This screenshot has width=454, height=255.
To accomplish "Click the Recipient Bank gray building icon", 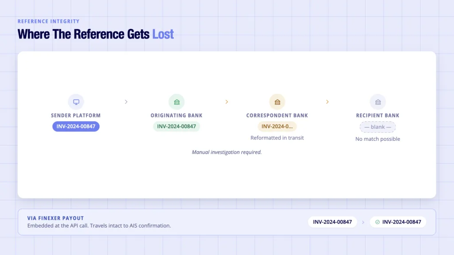I will 378,102.
